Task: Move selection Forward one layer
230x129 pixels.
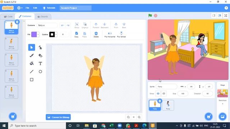Action: click(96, 25)
